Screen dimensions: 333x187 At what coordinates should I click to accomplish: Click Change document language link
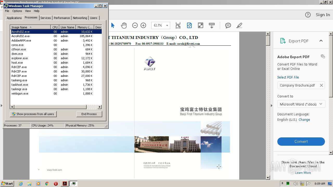(304, 120)
